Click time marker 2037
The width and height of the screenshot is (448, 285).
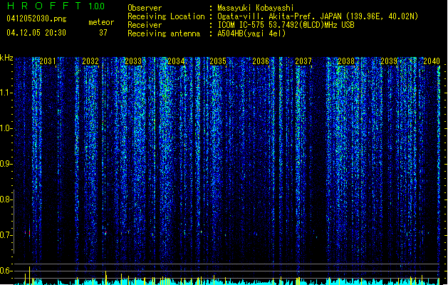303,61
